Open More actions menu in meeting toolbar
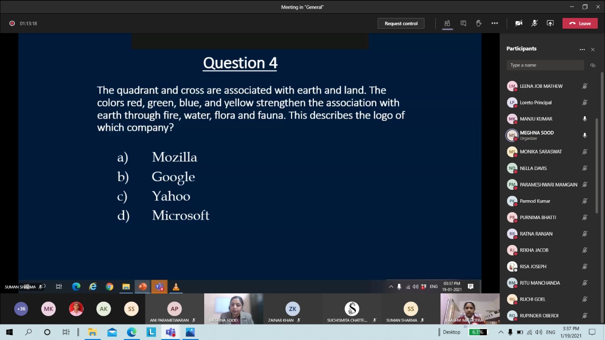Image resolution: width=605 pixels, height=340 pixels. [494, 23]
